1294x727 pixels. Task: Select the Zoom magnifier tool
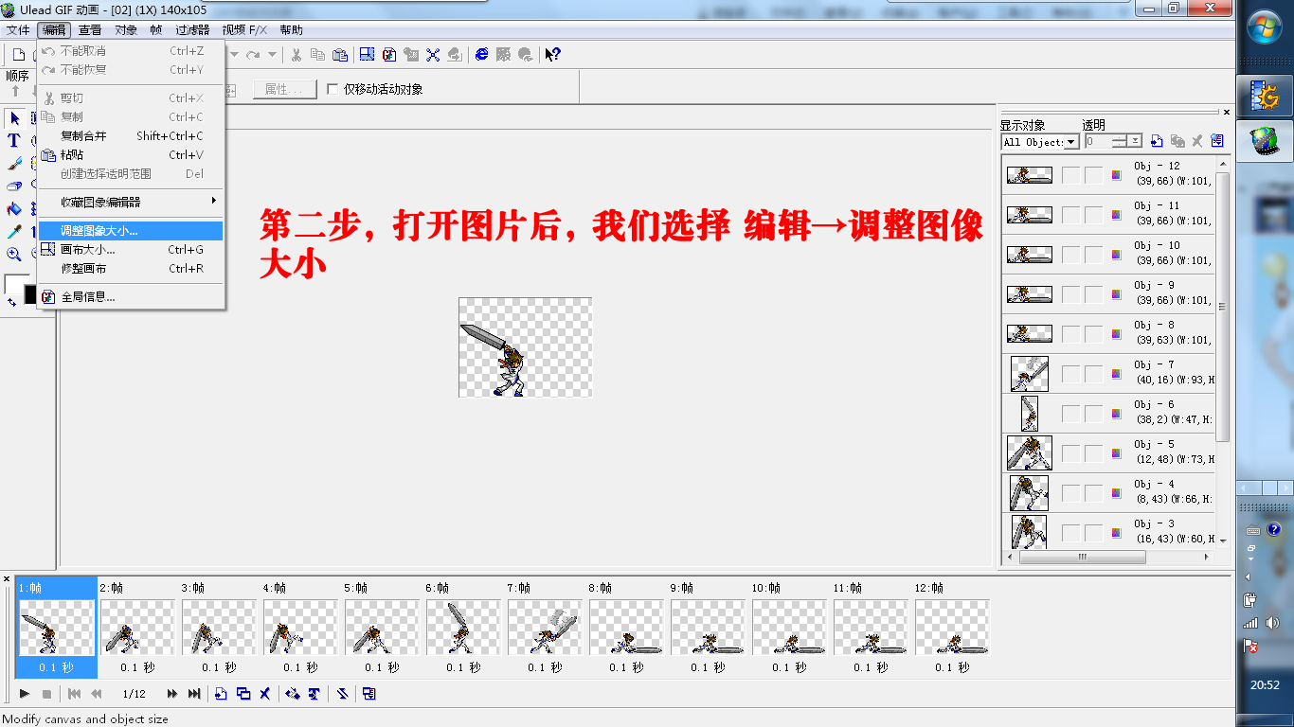point(14,254)
